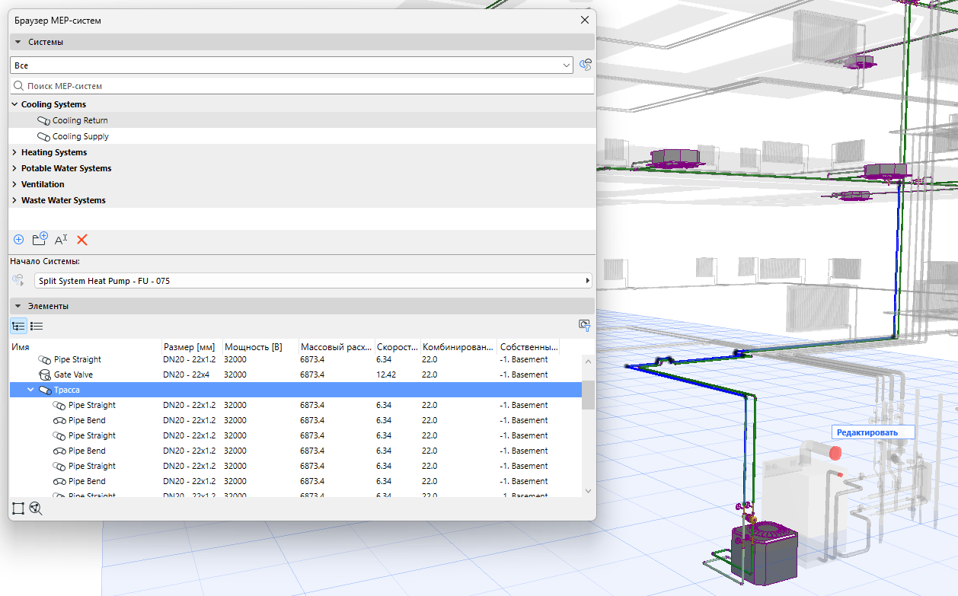This screenshot has height=596, width=958.
Task: Click the elements list vertical scrollbar
Action: [588, 425]
